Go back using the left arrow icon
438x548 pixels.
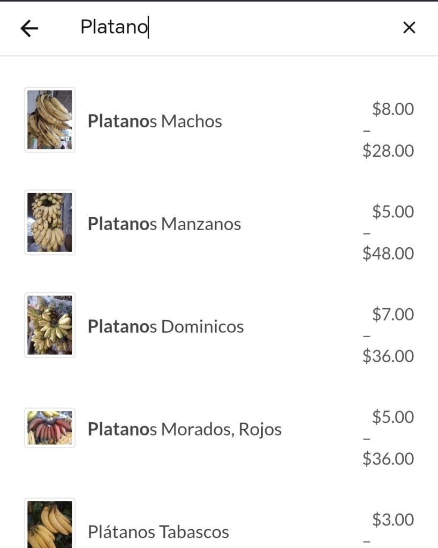click(29, 28)
